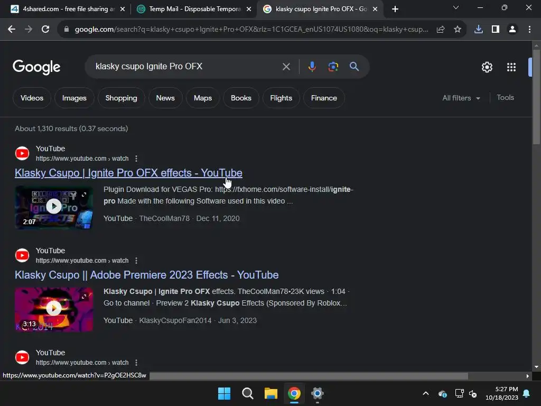Click YouTube favicon of first result
This screenshot has height=406, width=541.
22,153
